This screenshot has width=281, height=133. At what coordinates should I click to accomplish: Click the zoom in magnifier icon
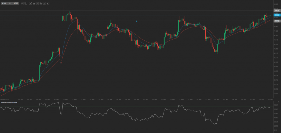point(26,3)
